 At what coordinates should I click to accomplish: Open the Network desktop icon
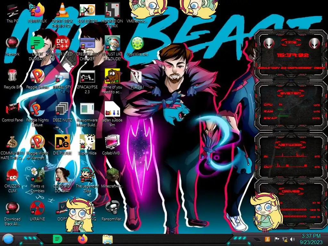click(12, 46)
